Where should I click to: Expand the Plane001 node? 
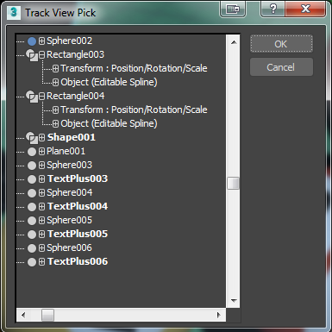41,151
